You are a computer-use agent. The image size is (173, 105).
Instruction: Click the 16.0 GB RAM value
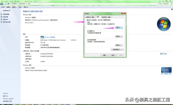tap(43, 42)
